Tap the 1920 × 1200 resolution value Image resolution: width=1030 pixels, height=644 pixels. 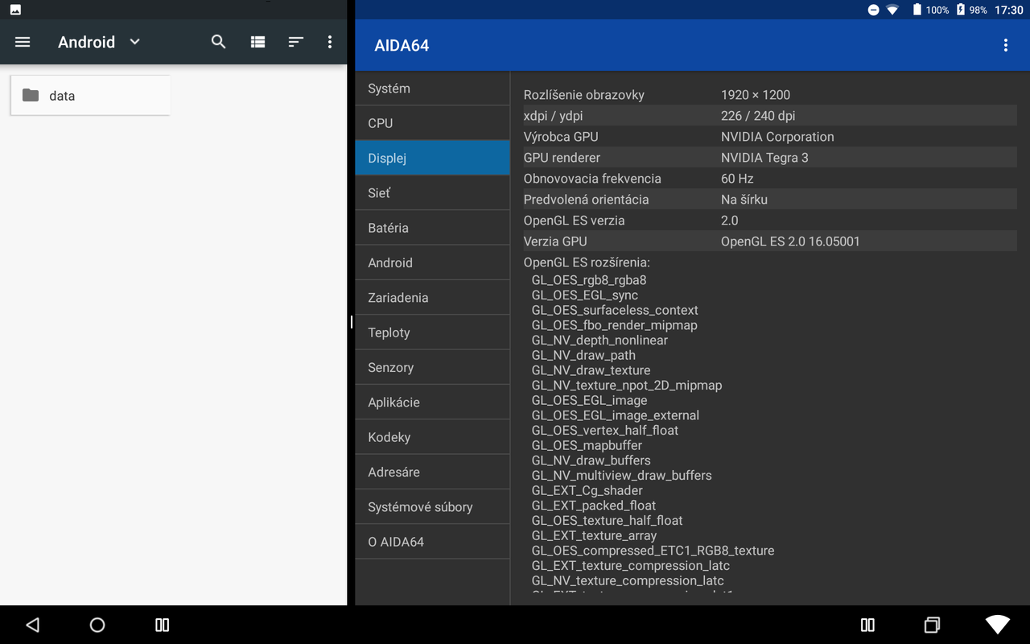click(756, 95)
